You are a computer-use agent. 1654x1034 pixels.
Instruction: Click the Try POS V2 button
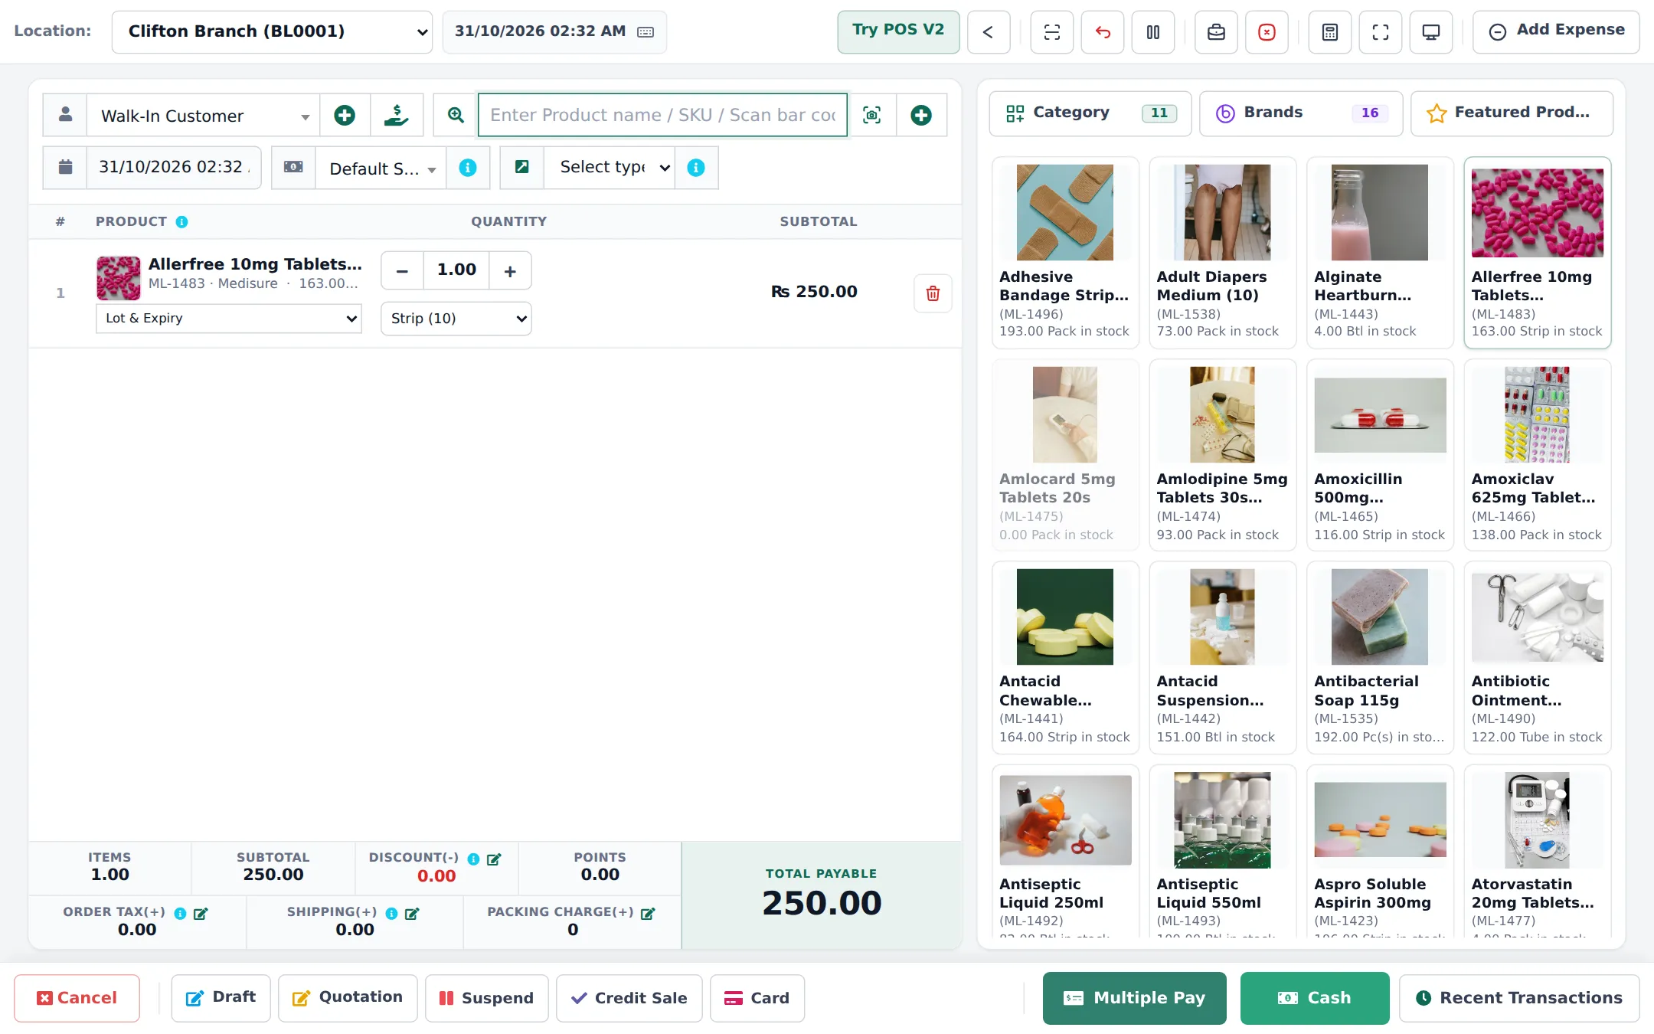tap(898, 31)
